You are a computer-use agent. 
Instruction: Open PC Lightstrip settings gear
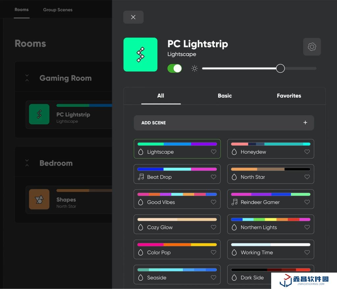[x=312, y=47]
